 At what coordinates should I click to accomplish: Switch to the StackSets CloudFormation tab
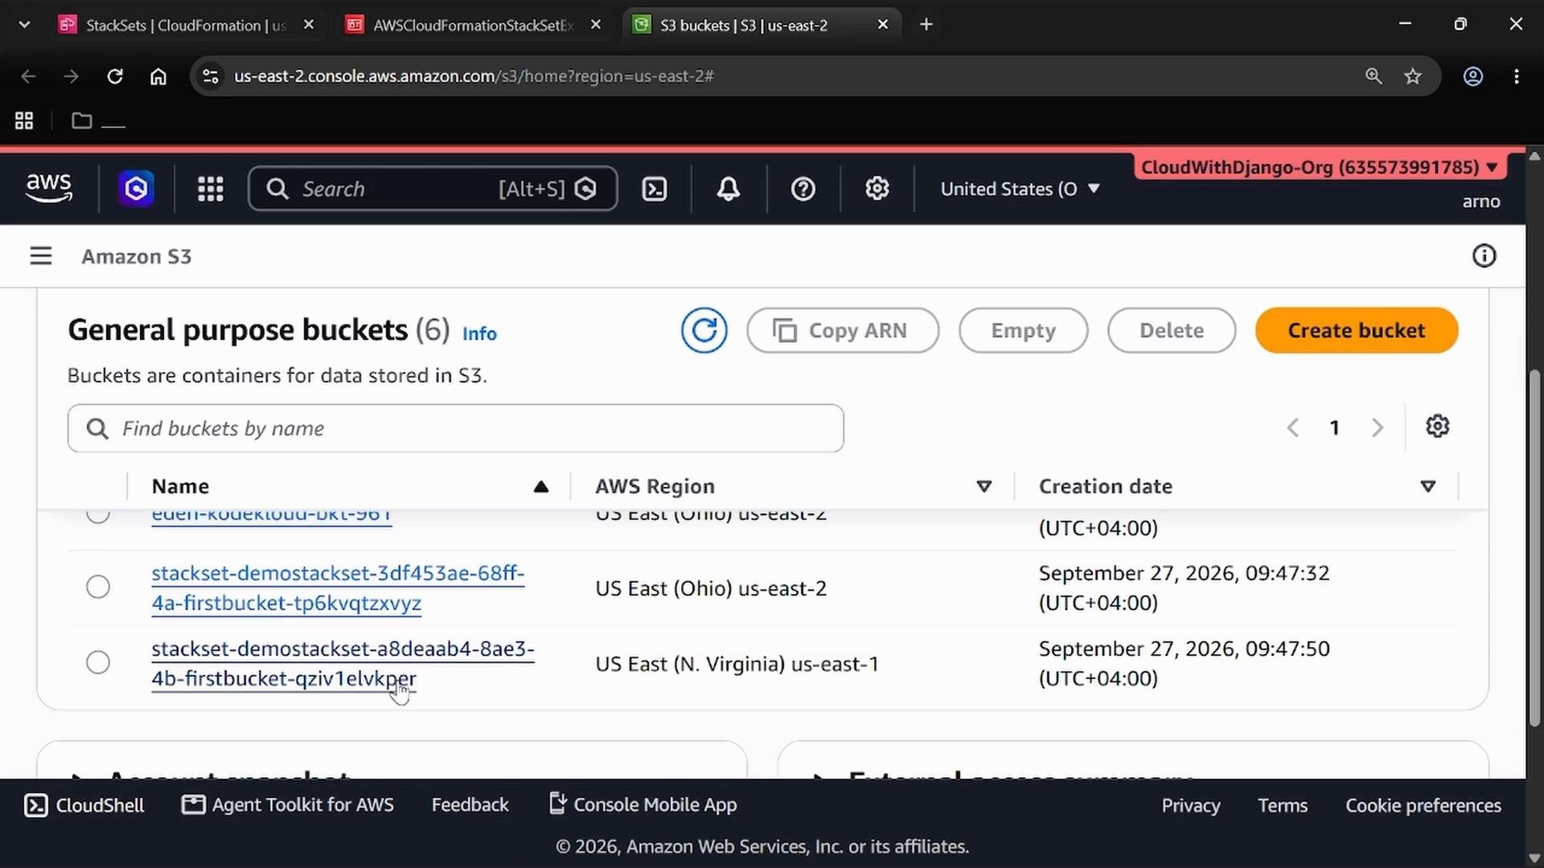(x=187, y=25)
